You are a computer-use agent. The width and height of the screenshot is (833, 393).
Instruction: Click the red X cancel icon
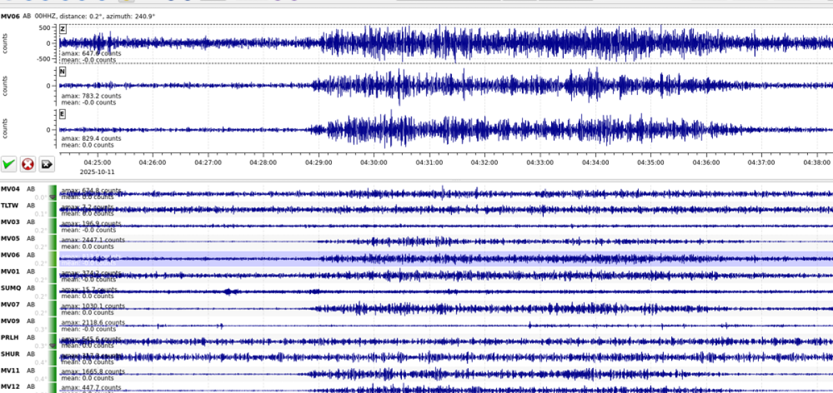[x=28, y=164]
